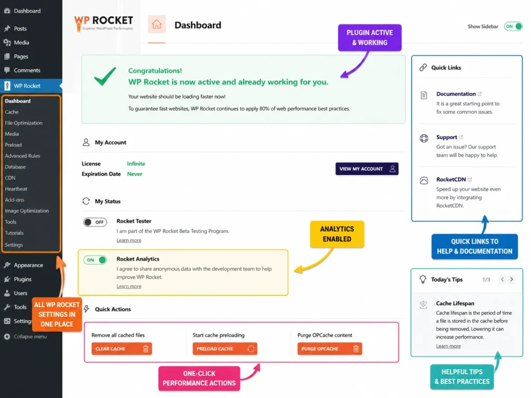Open external link icon next to Documentation
Viewport: 531px width, 398px height.
[x=480, y=94]
